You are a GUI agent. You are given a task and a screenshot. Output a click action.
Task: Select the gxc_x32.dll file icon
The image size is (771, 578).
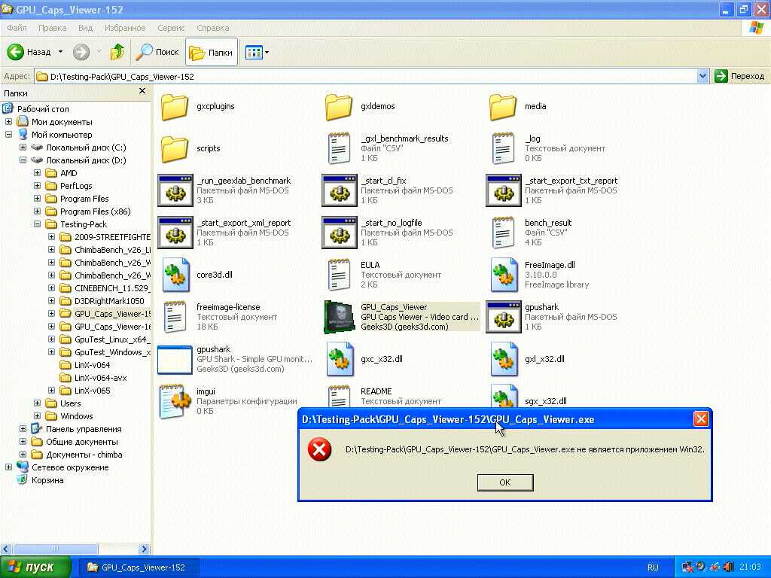pos(340,359)
